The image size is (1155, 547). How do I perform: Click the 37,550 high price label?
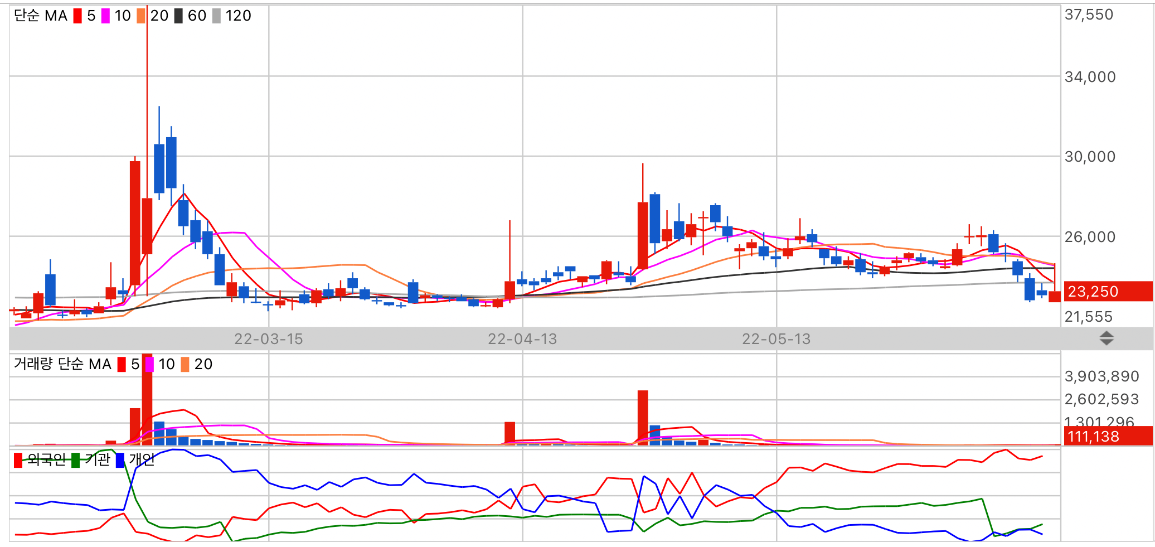tap(1089, 14)
